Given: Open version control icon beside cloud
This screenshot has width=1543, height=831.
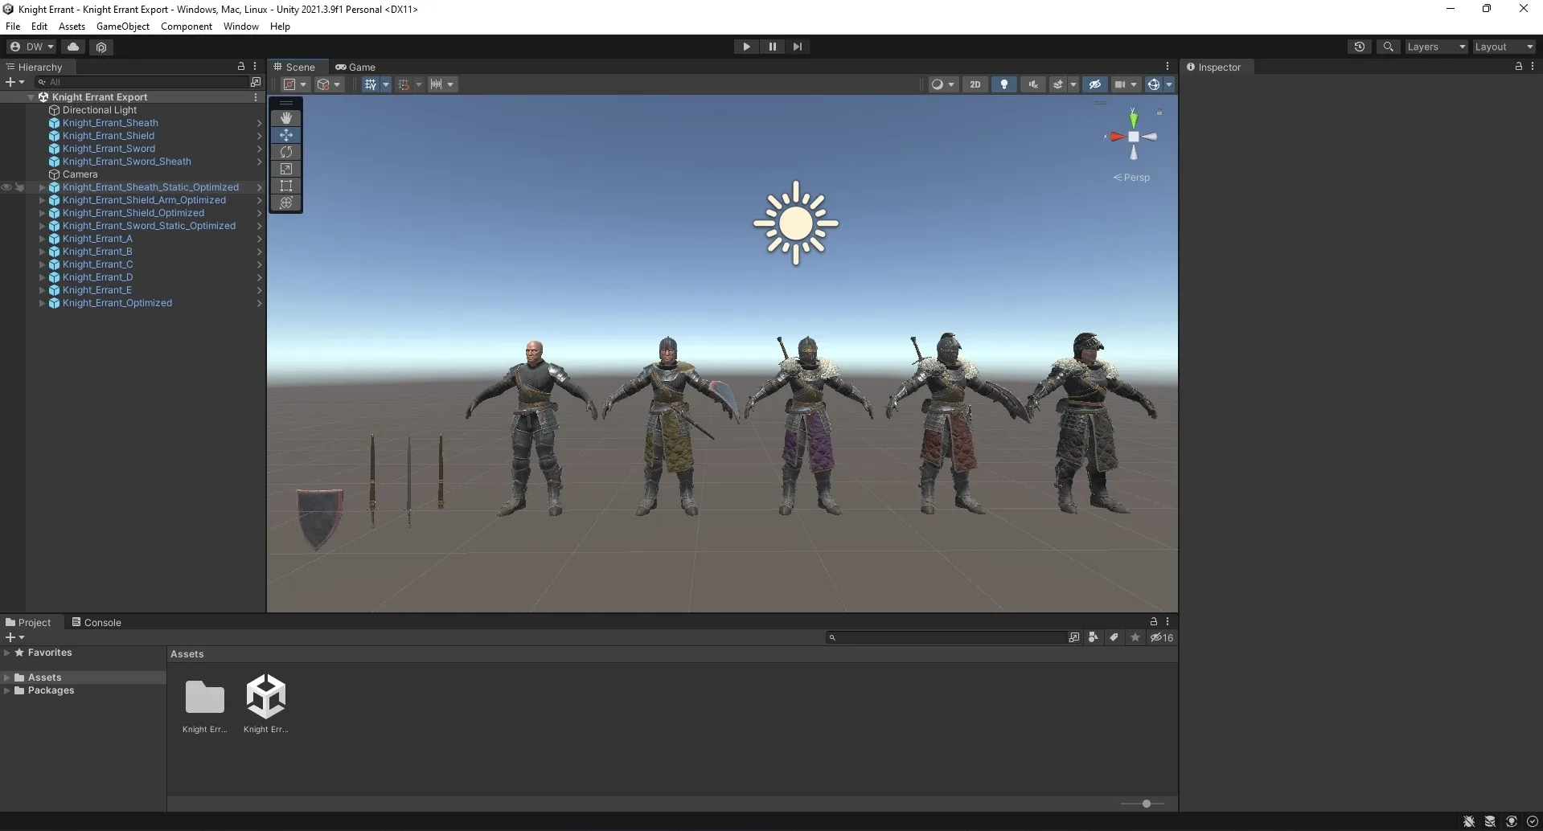Looking at the screenshot, I should pos(101,47).
